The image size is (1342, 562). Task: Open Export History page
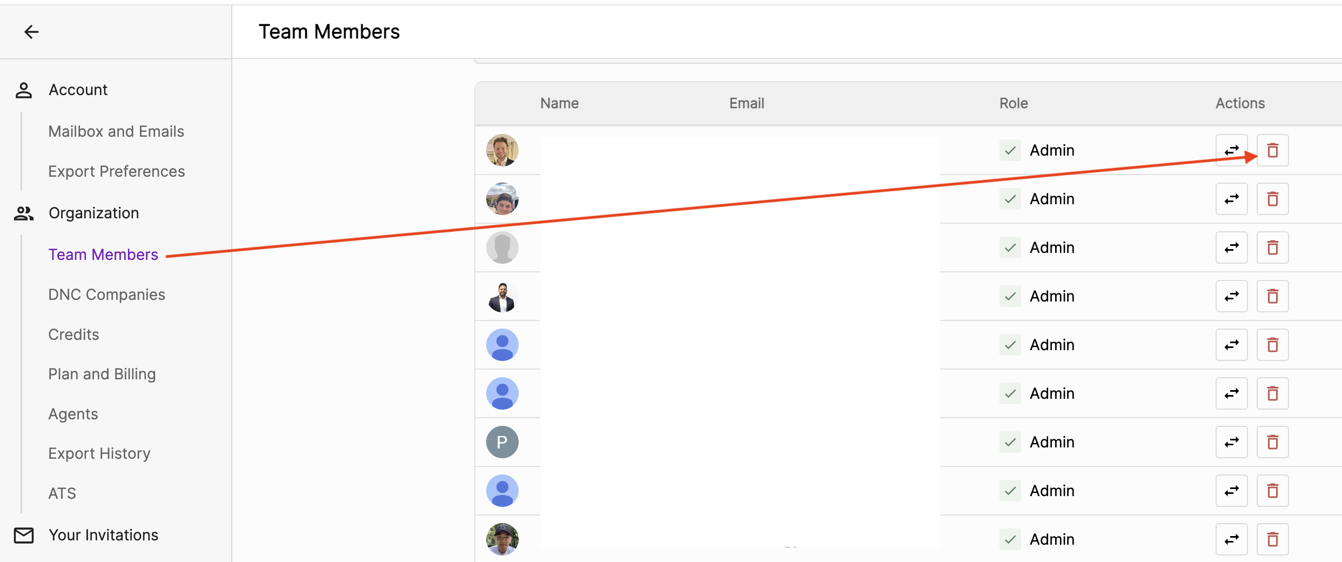click(x=99, y=453)
